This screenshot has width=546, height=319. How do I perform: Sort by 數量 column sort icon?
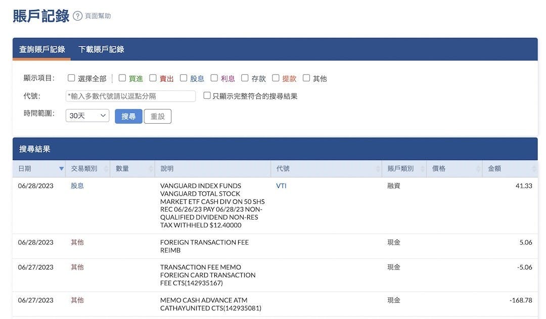[x=151, y=169]
